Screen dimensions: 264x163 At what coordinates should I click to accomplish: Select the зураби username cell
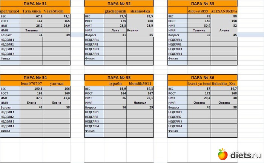115,83
